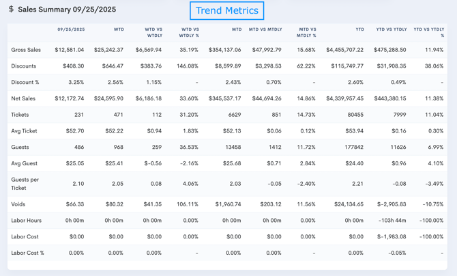Click the MTD VS MTDLY column header
Screen dimensions: 457x276
265,29
